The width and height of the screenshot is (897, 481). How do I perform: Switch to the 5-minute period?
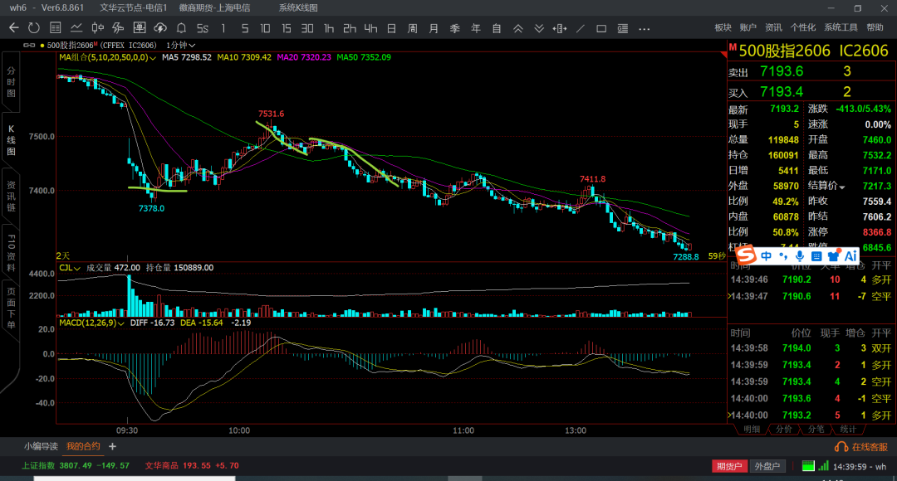[x=244, y=28]
